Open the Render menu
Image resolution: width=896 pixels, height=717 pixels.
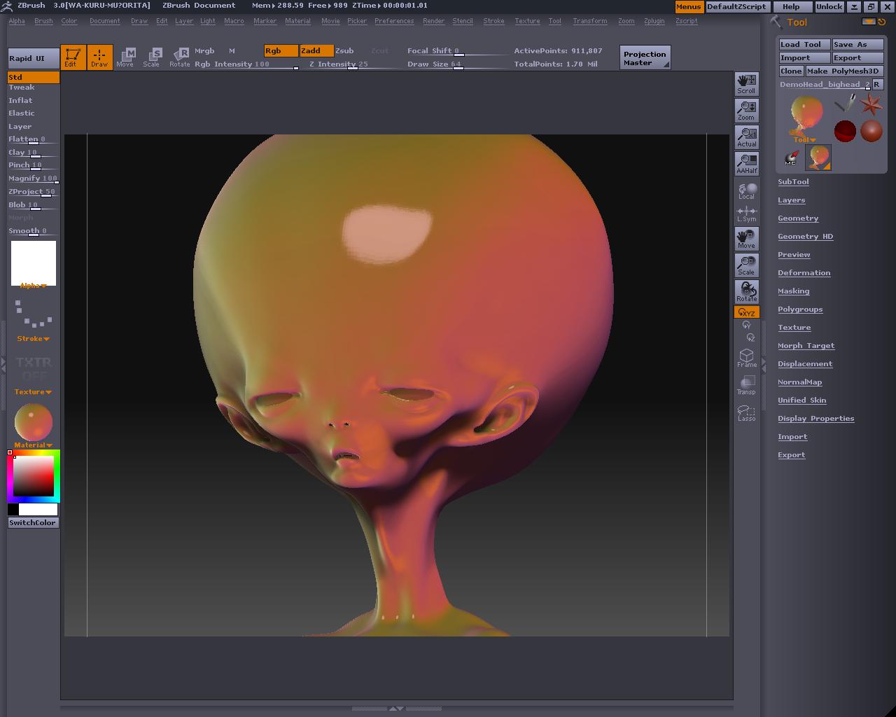click(433, 21)
